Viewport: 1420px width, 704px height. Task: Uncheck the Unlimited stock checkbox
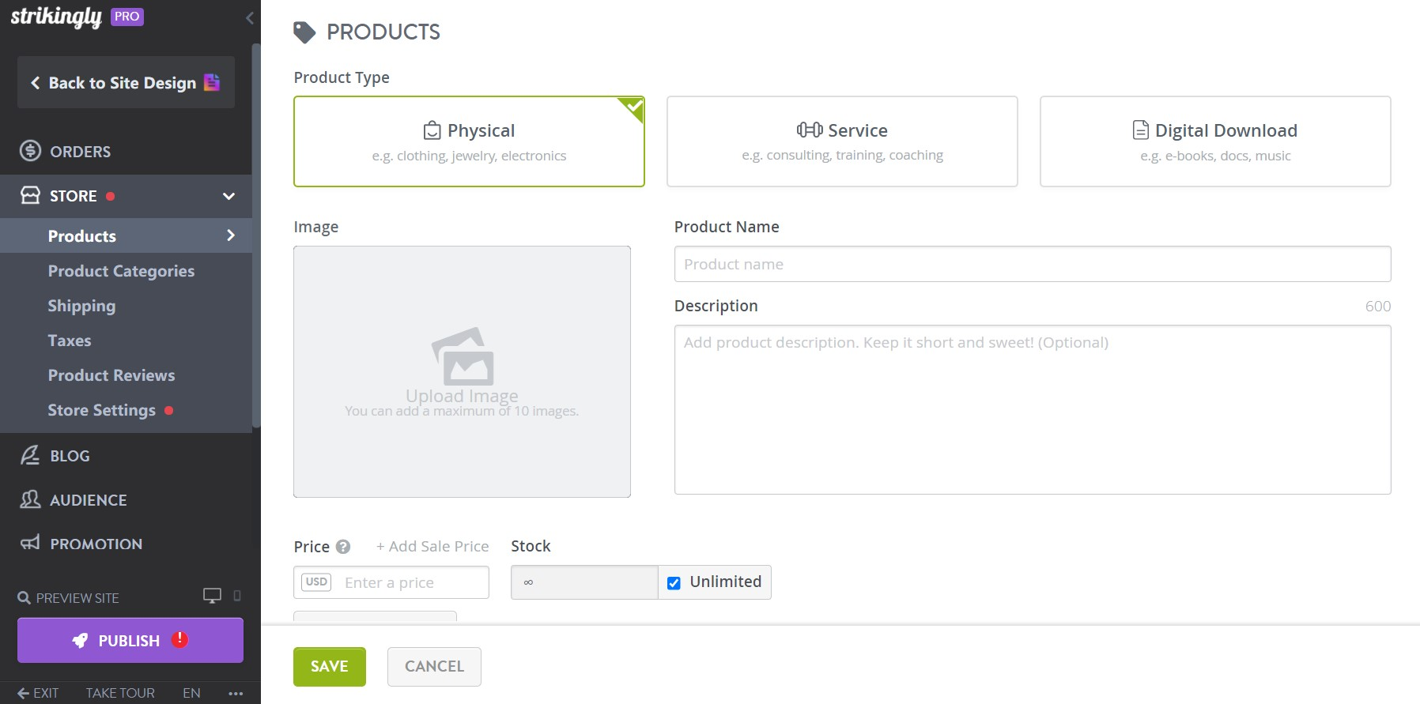coord(673,582)
